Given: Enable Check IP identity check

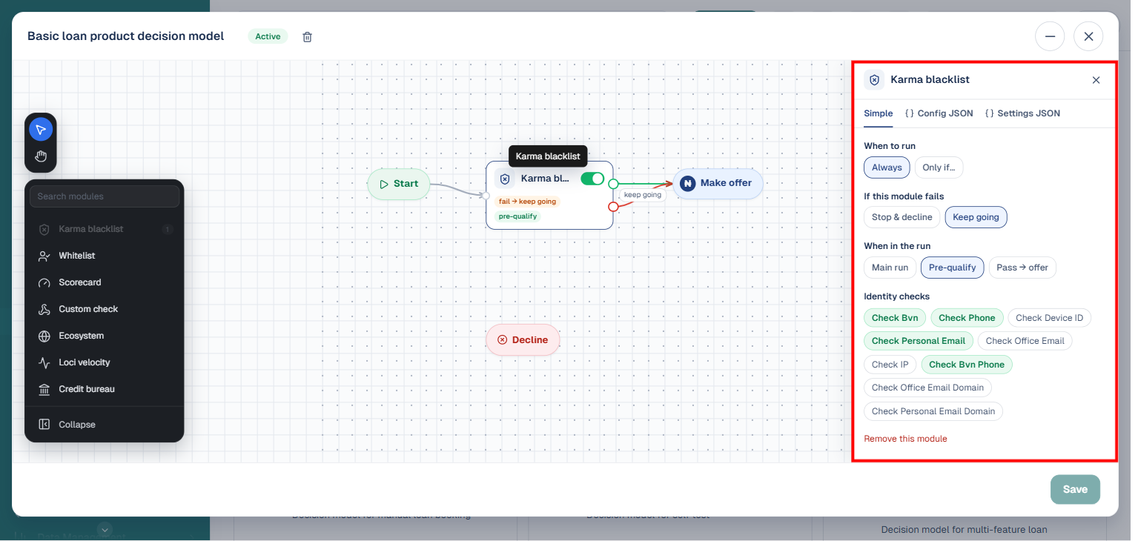Looking at the screenshot, I should point(890,365).
